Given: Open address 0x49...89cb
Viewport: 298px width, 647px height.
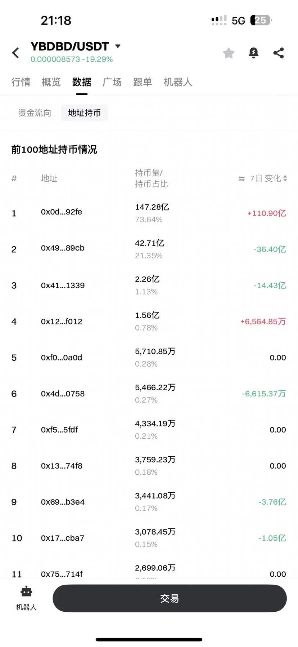Looking at the screenshot, I should [x=63, y=248].
